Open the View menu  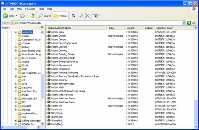pos(20,9)
